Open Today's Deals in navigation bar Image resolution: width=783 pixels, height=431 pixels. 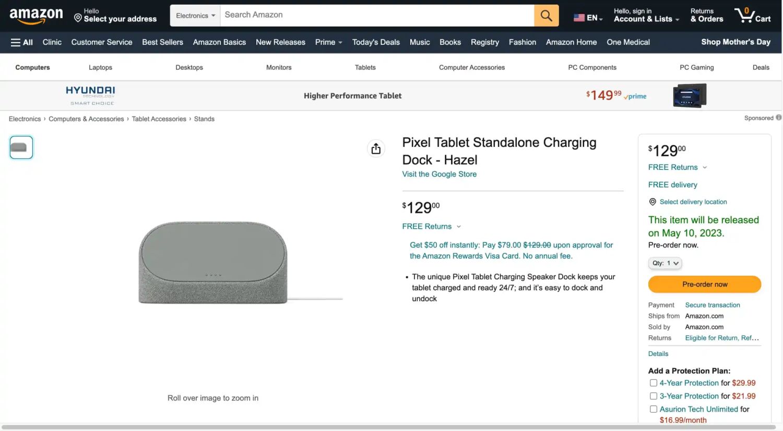tap(376, 42)
